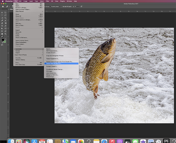Select the Move tool
The image size is (176, 143).
2,12
